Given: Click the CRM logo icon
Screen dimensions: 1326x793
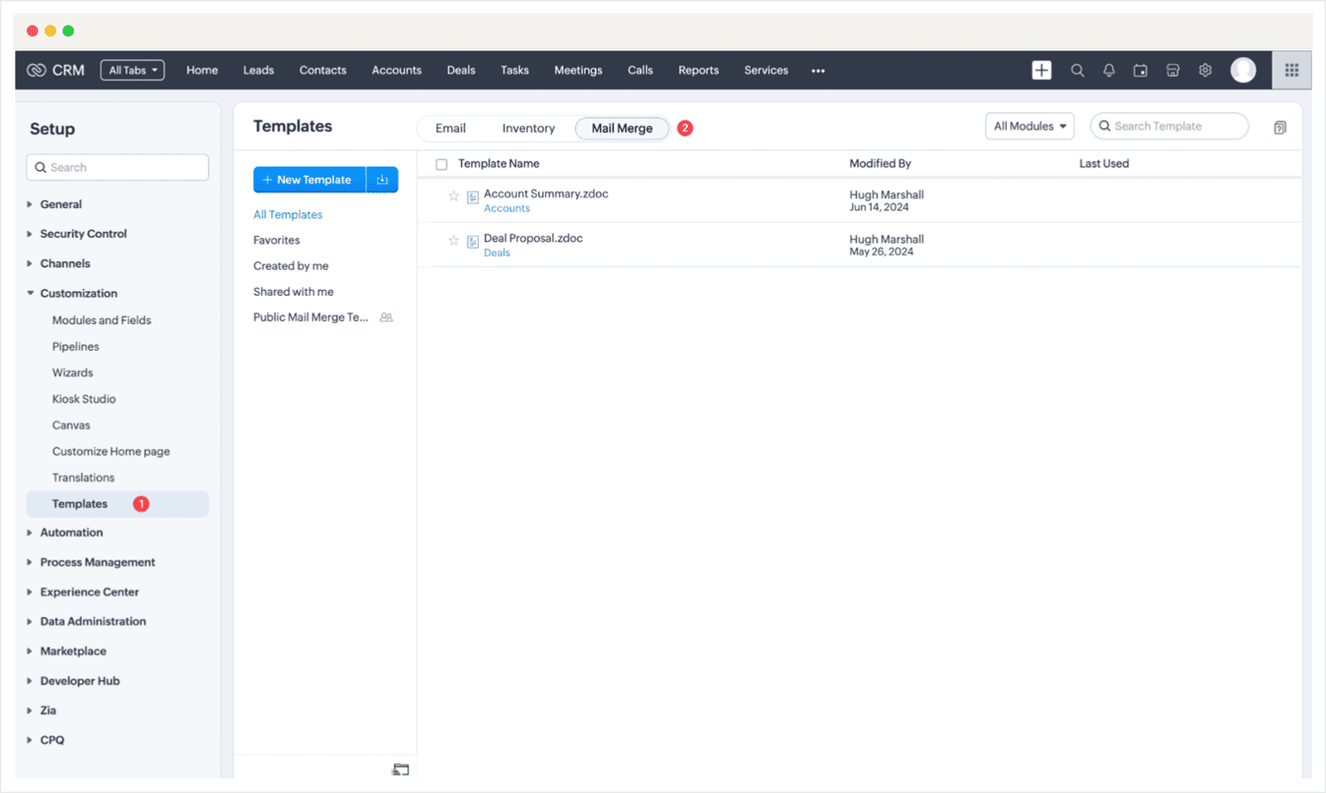Looking at the screenshot, I should pos(36,70).
